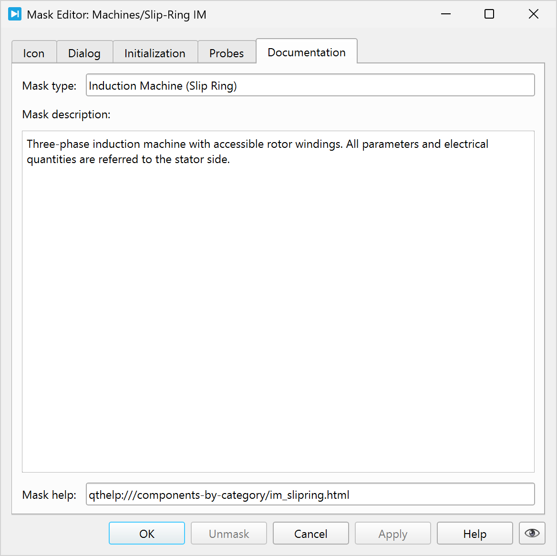Screen dimensions: 557x556
Task: Discard changes with the Cancel button
Action: pos(311,534)
